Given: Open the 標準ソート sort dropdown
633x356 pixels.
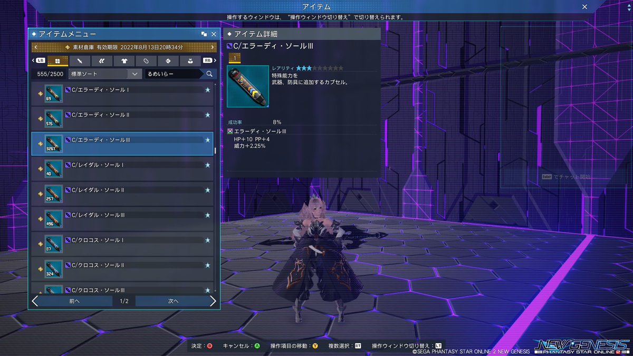Looking at the screenshot, I should 104,74.
